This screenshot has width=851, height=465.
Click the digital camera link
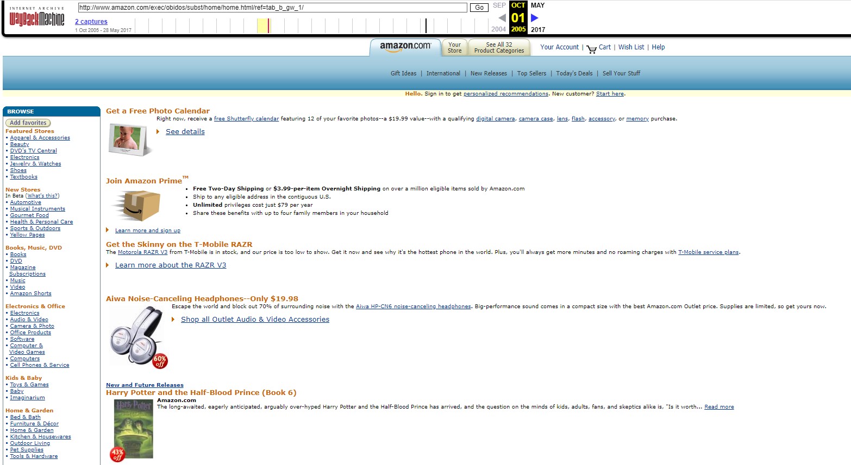[495, 119]
